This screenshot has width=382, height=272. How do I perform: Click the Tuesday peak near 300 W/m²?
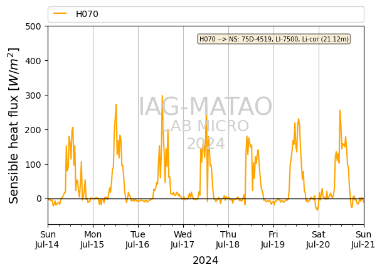point(162,96)
